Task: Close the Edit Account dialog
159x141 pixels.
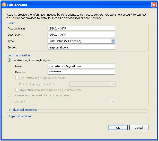Action: (154, 5)
